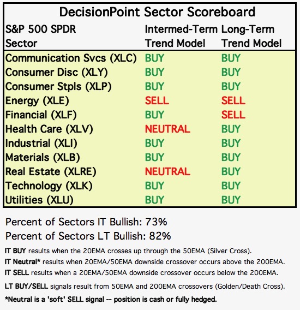Screen dimensions: 300x310
Task: Click Percent of Sectors IT Bullish 73% text
Action: (86, 222)
